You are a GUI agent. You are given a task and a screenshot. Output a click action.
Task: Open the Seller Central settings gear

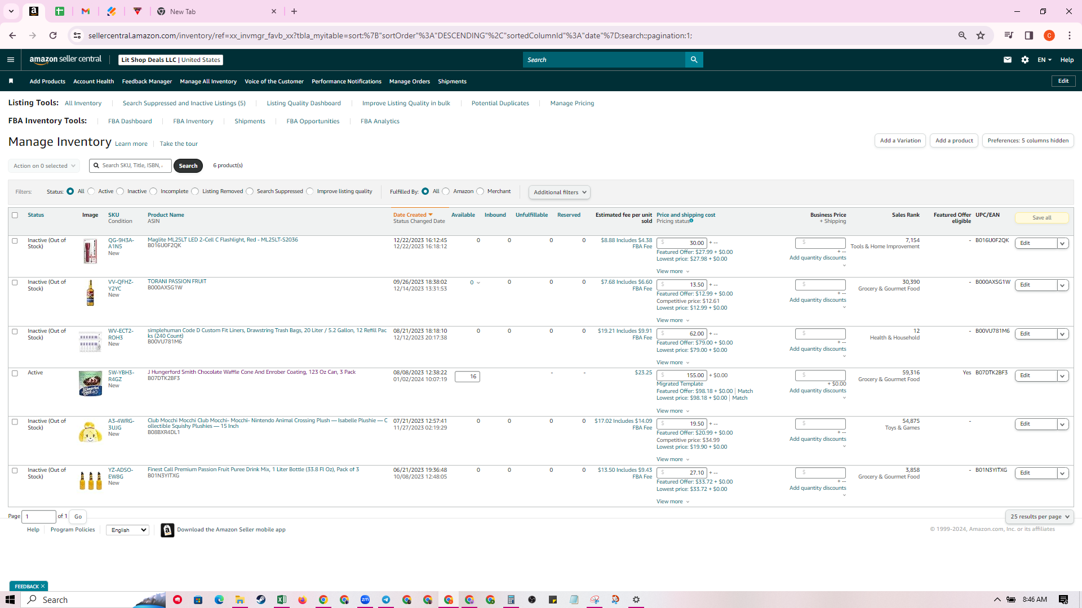[x=1025, y=60]
